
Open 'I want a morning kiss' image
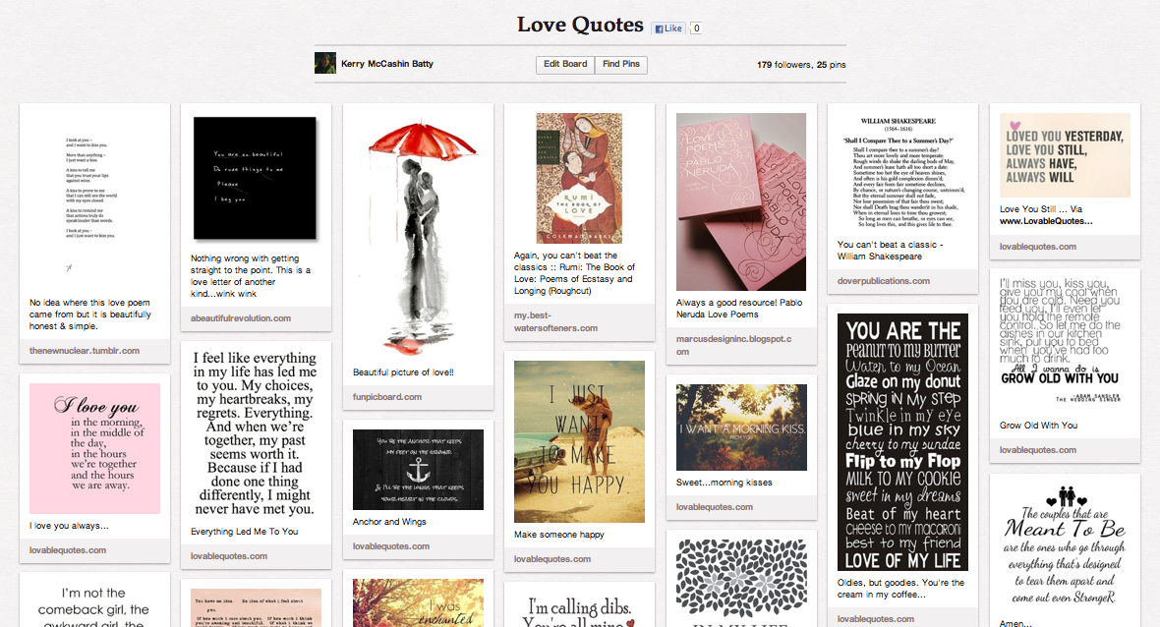pyautogui.click(x=741, y=427)
